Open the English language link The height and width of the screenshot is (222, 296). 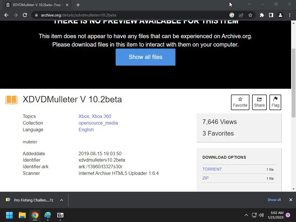coord(86,129)
